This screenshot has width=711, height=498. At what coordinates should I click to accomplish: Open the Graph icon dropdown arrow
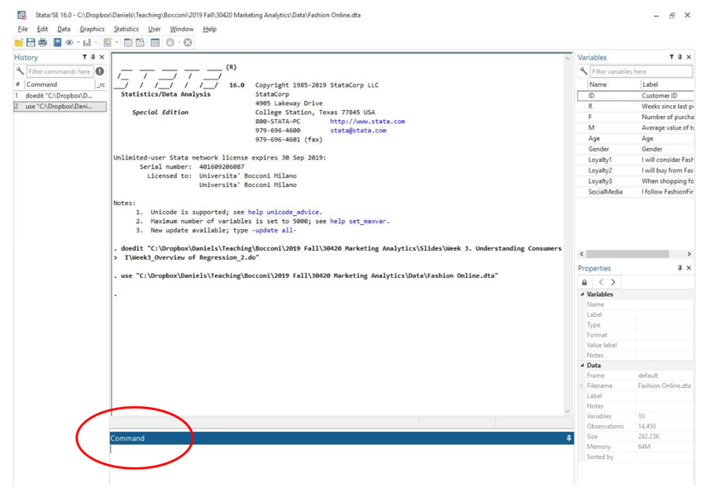pyautogui.click(x=96, y=43)
